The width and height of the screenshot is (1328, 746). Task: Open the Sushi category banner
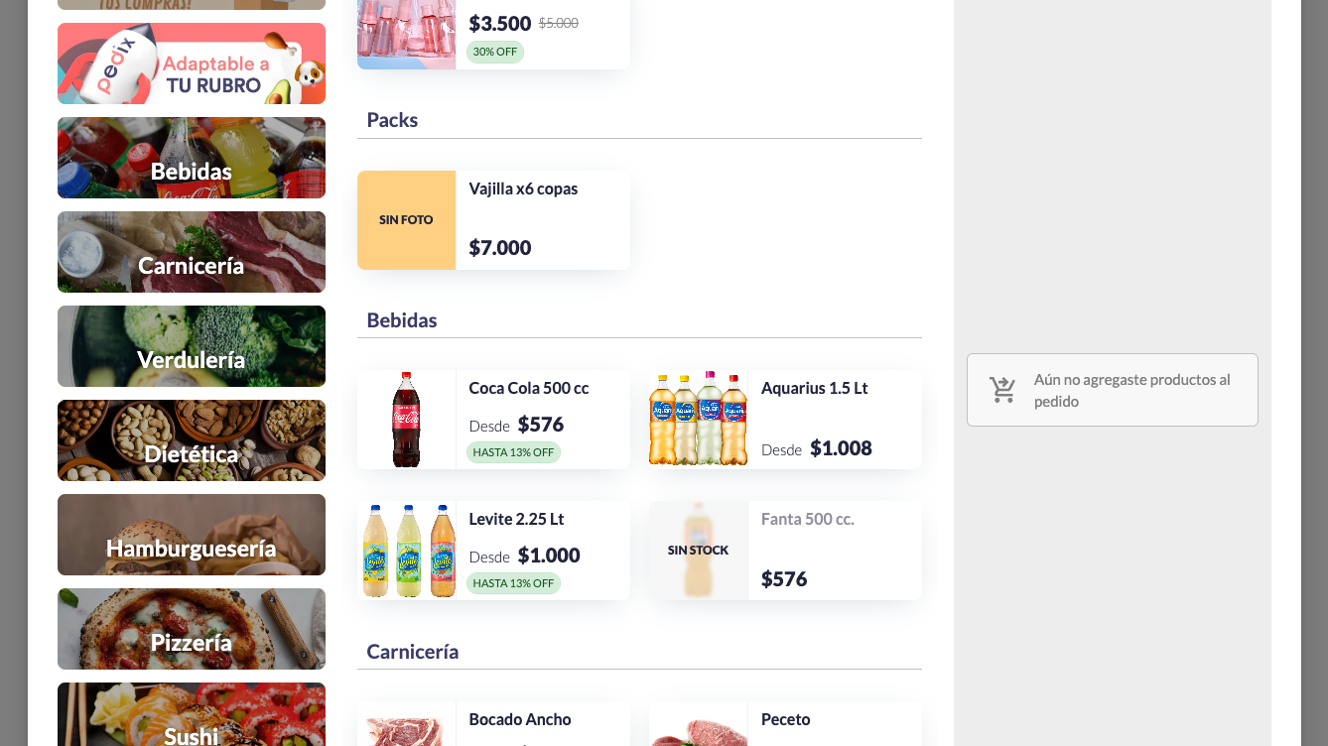192,716
